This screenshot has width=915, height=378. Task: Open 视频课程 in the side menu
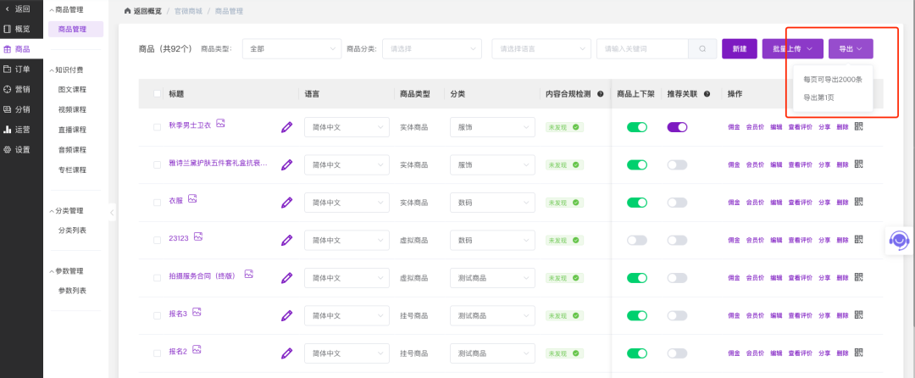coord(72,109)
